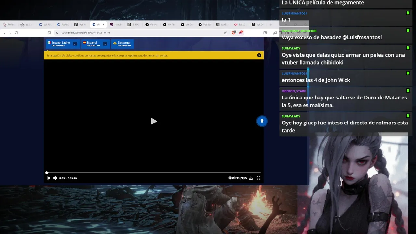This screenshot has width=416, height=234.
Task: Switch to the haneb tab
Action: [116, 25]
